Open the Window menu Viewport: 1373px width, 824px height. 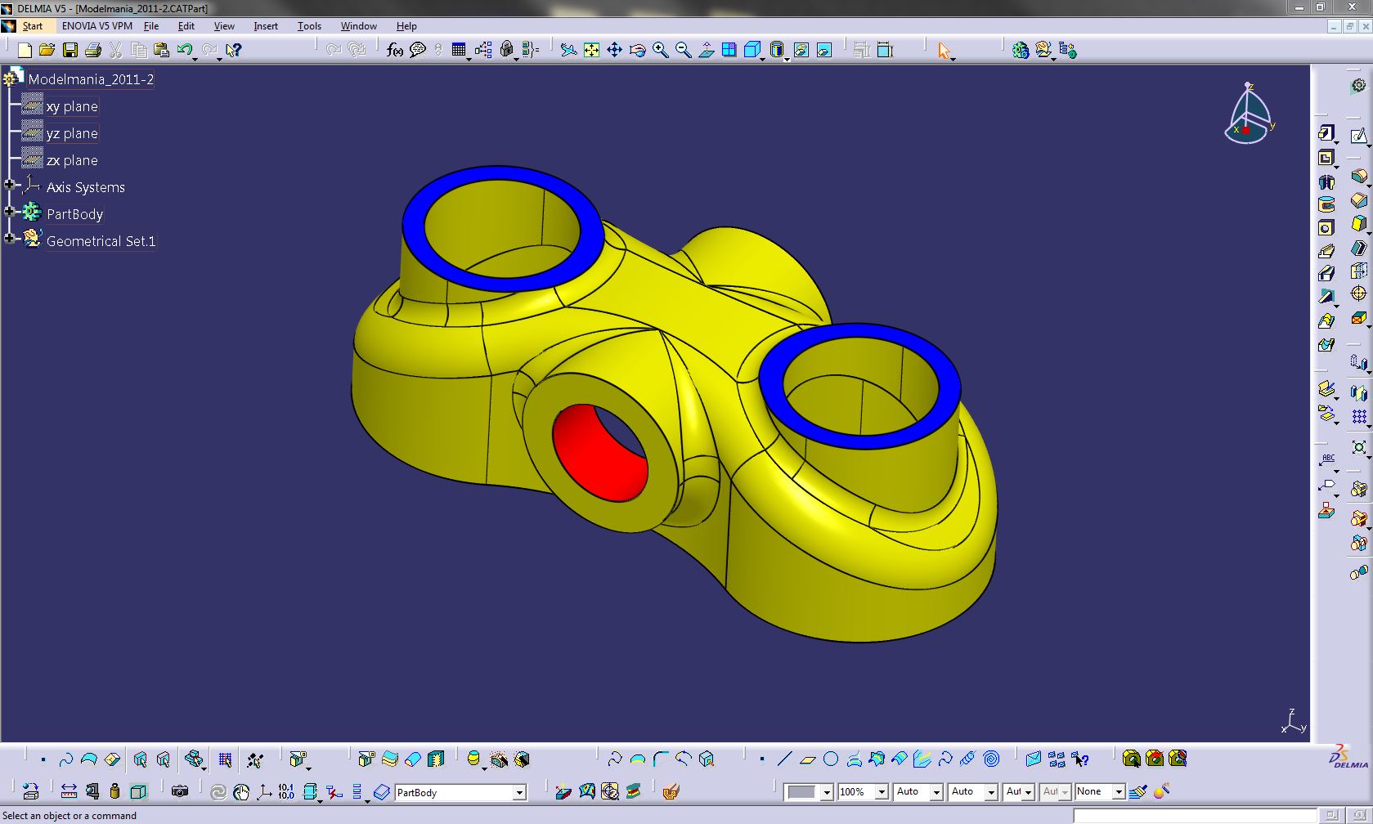(358, 26)
